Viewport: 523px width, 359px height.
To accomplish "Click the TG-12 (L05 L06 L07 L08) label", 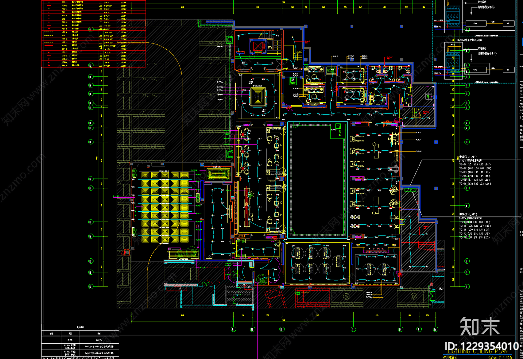I will (x=475, y=226).
